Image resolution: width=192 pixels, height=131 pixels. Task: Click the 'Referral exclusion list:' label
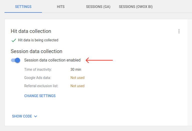point(41,86)
